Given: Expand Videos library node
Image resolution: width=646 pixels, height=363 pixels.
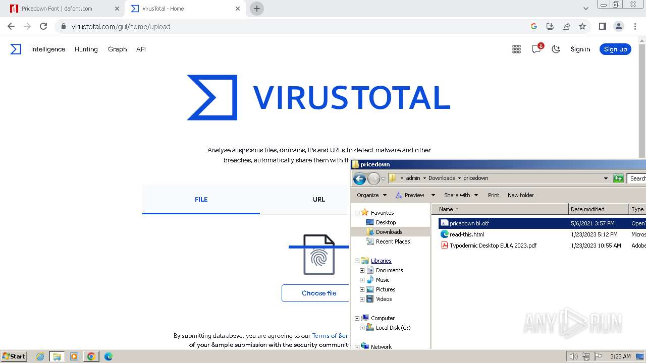Looking at the screenshot, I should tap(362, 299).
